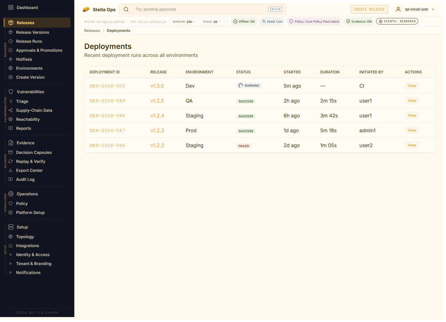The height and width of the screenshot is (322, 446).
Task: Click the Vulnerabilities shield icon
Action: tap(11, 92)
